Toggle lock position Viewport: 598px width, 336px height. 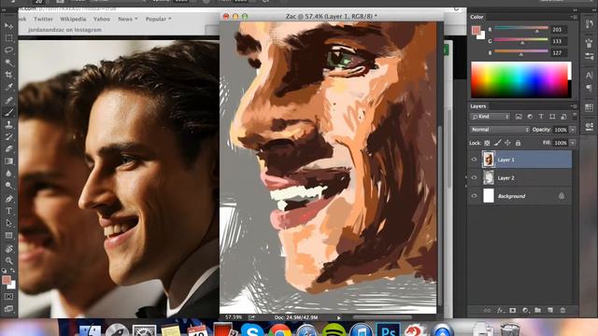tap(507, 143)
